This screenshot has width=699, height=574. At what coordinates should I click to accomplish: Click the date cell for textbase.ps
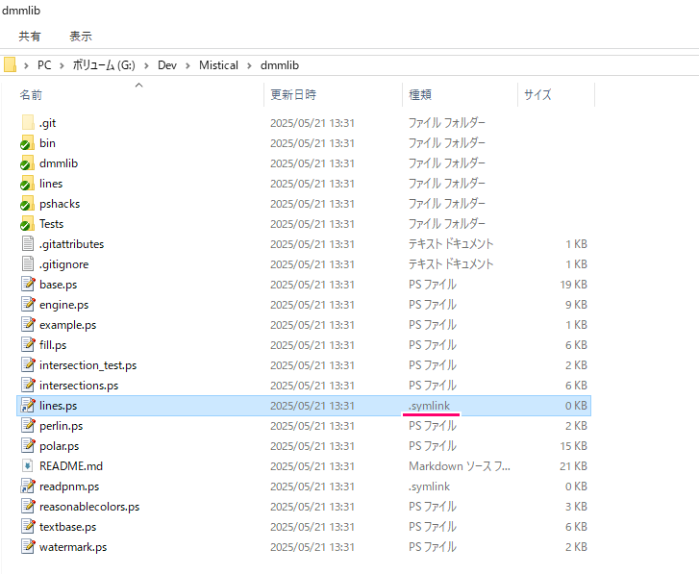point(312,527)
